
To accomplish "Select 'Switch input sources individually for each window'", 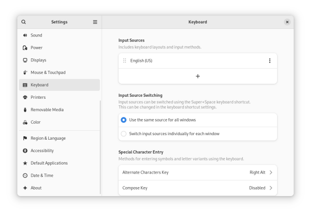I will pos(124,134).
